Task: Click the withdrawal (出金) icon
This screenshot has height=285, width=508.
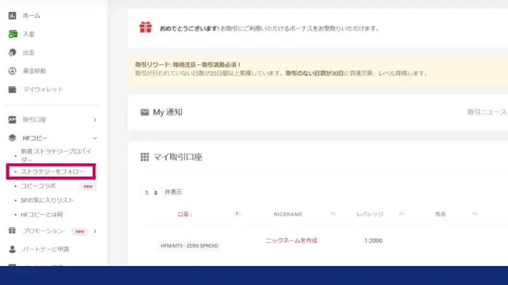Action: pos(12,53)
